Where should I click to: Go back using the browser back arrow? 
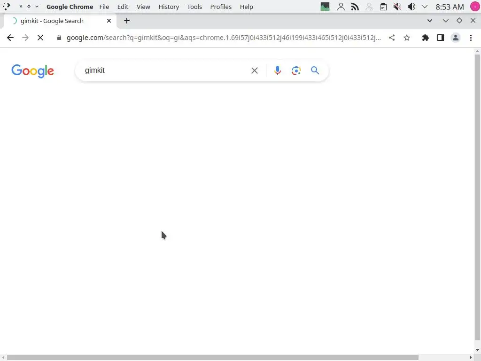pos(10,38)
